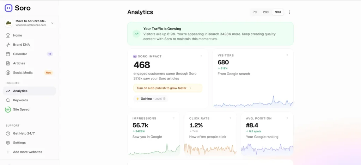Click the 819% visitors increase label
The image size is (361, 165).
click(223, 69)
